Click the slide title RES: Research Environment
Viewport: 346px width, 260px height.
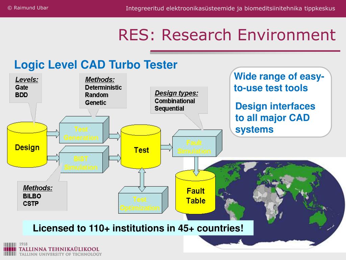click(227, 35)
